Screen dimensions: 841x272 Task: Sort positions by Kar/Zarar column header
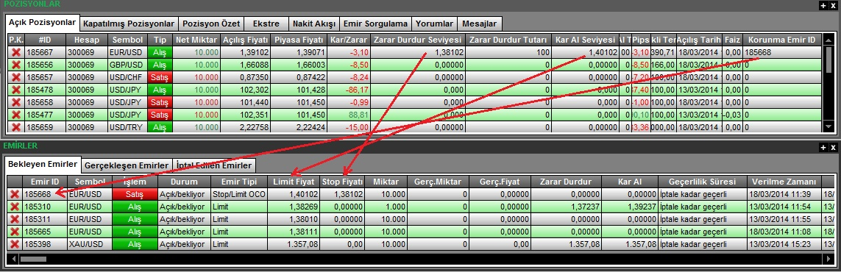click(x=349, y=40)
